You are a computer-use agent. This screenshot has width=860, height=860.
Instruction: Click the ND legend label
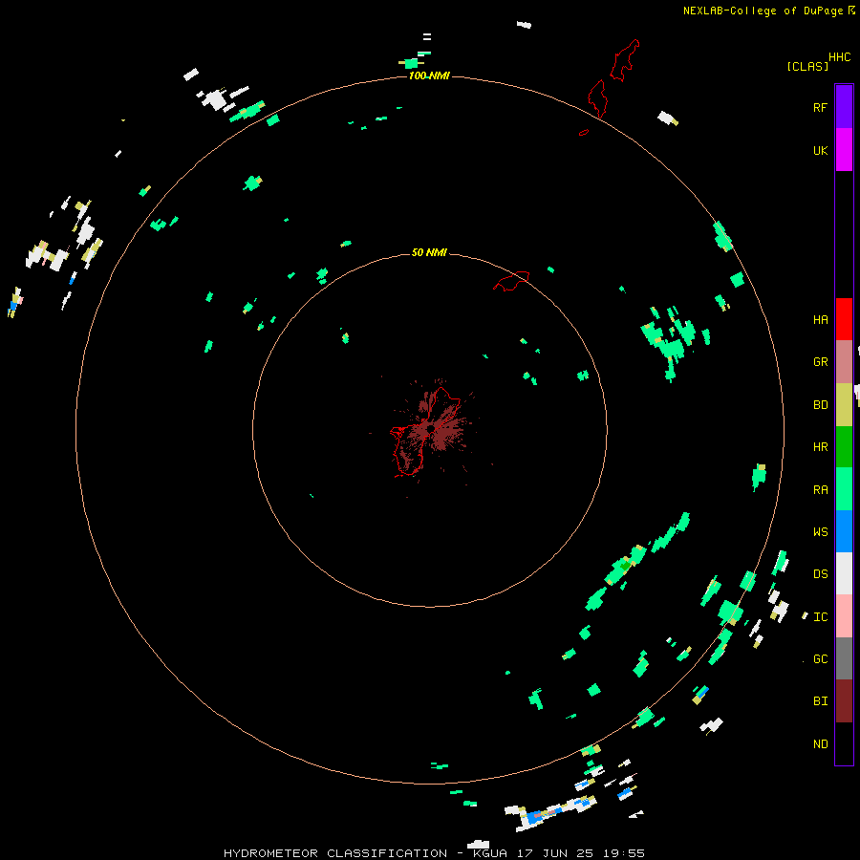[820, 744]
